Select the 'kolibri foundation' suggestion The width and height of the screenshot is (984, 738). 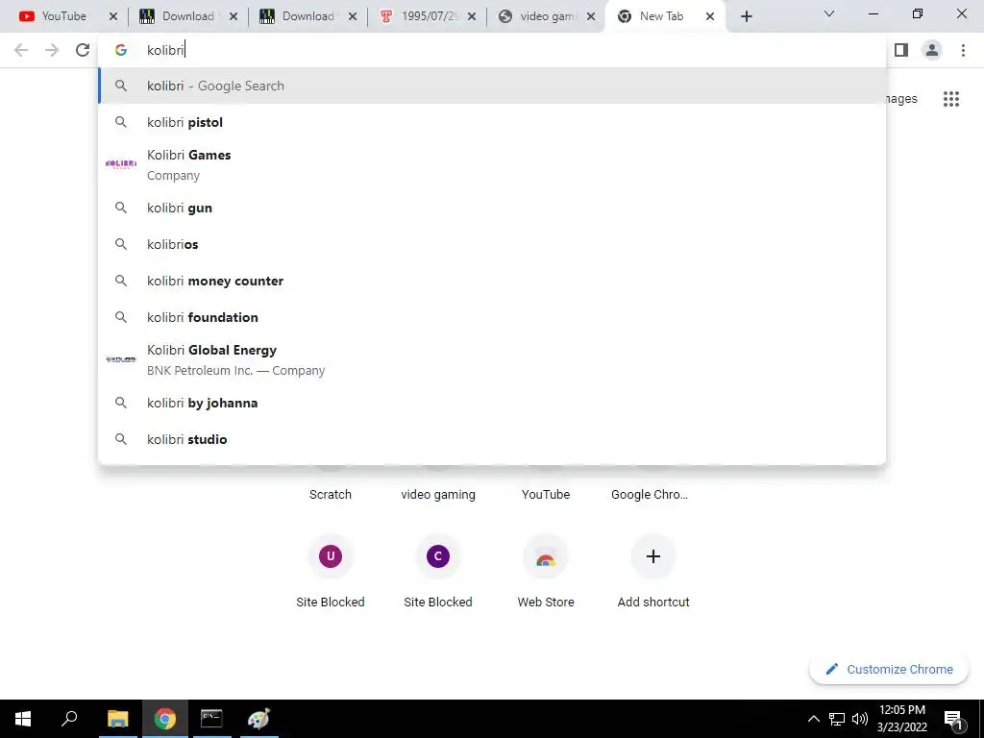pos(492,317)
